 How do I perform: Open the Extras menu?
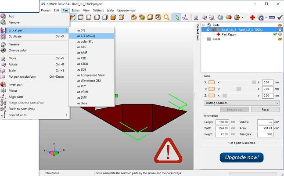coord(75,10)
